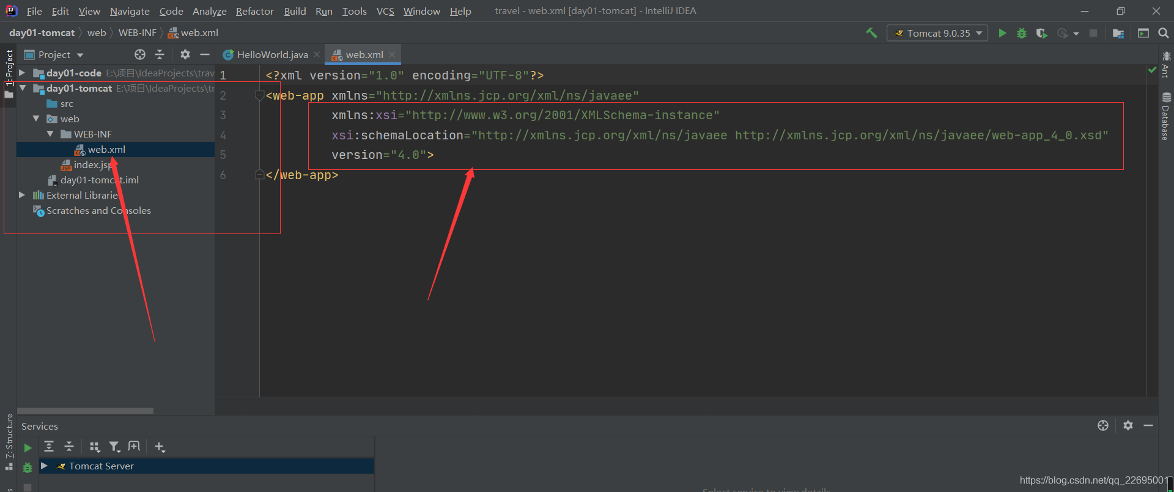Click Group By icon in Services

(x=94, y=447)
